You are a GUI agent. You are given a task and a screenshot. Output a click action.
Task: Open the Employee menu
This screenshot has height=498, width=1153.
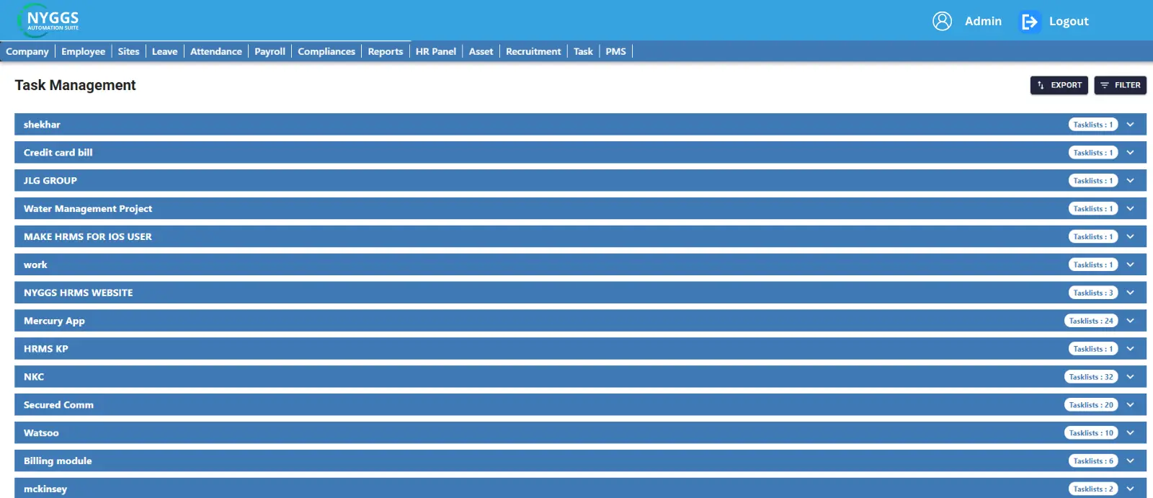tap(83, 51)
